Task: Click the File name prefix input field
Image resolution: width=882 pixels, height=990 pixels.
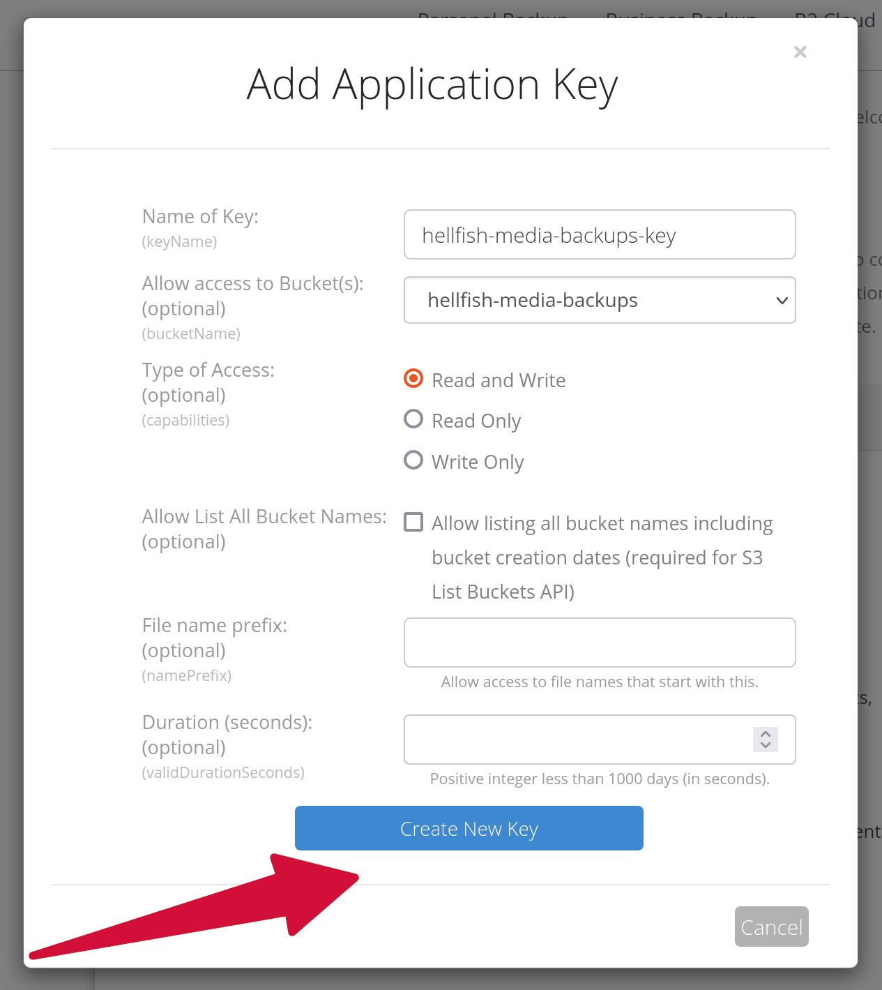Action: click(x=600, y=643)
